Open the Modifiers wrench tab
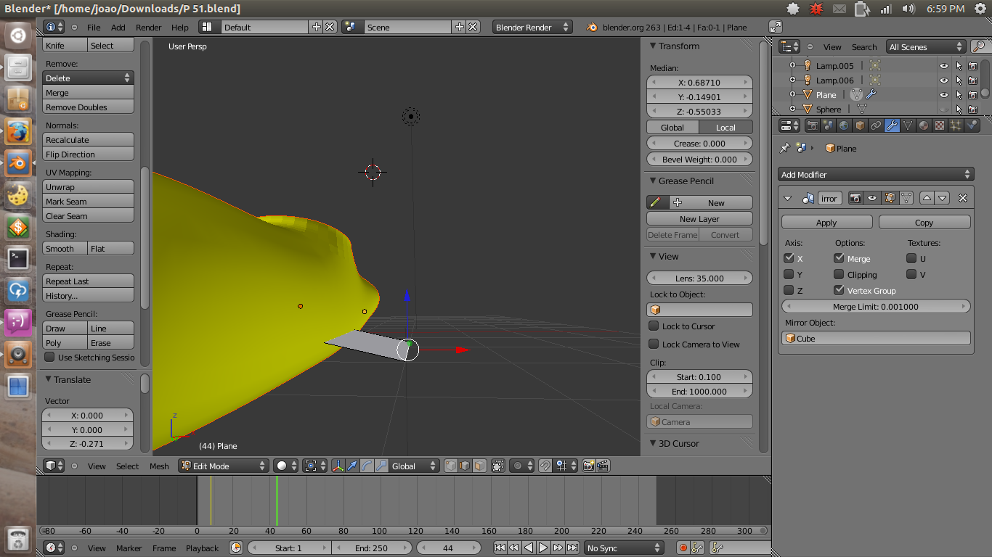 [893, 125]
